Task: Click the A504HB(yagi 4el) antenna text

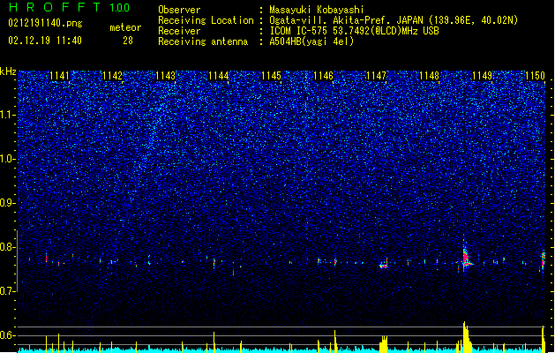Action: (311, 41)
